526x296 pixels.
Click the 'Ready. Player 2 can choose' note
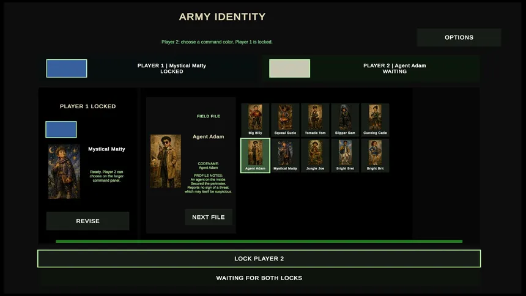106,176
